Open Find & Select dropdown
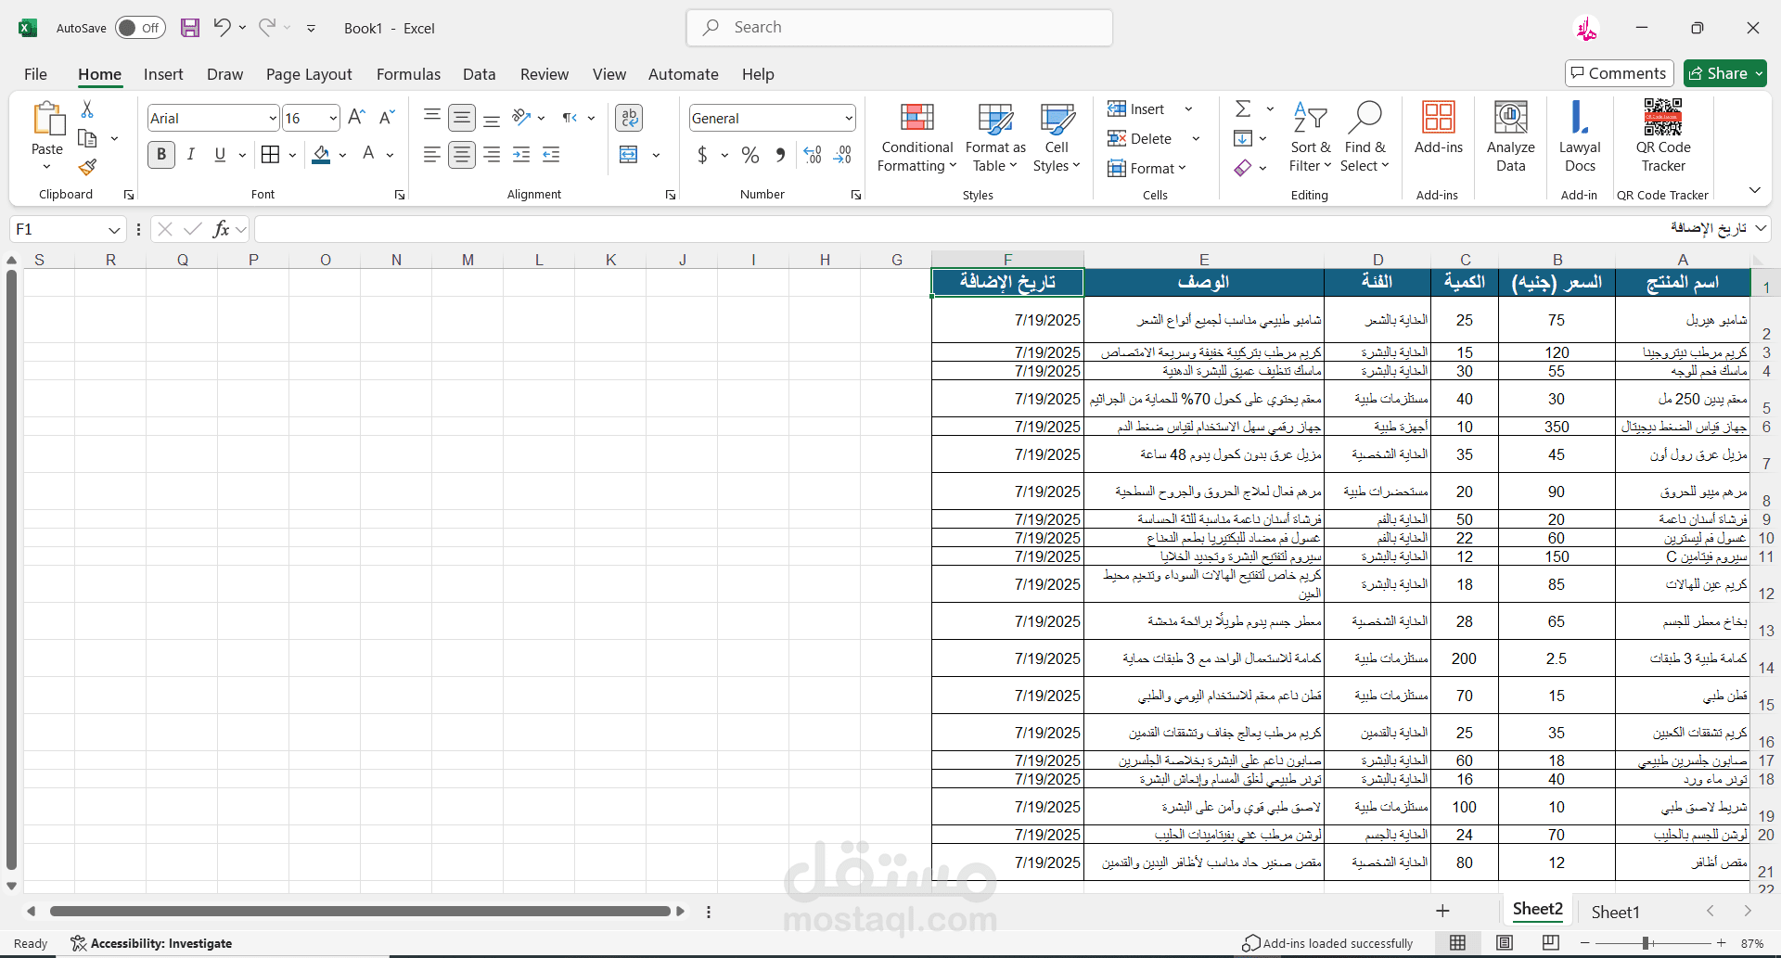This screenshot has height=958, width=1781. [1365, 137]
